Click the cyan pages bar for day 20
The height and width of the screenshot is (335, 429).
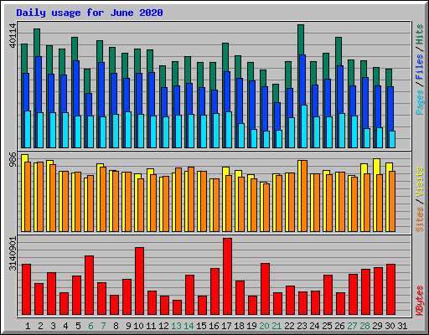tap(266, 139)
